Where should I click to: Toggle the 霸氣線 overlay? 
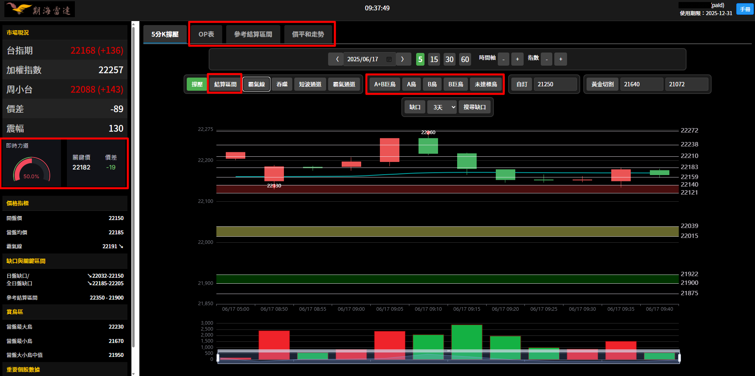point(256,84)
